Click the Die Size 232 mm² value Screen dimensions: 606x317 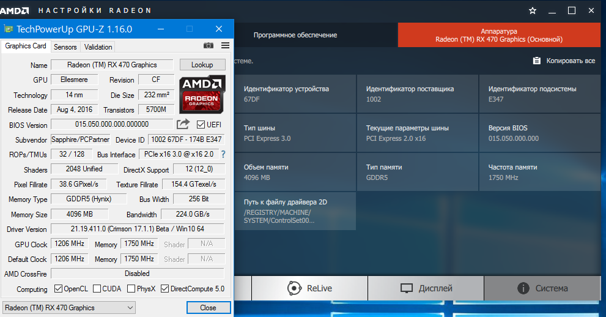click(x=156, y=95)
